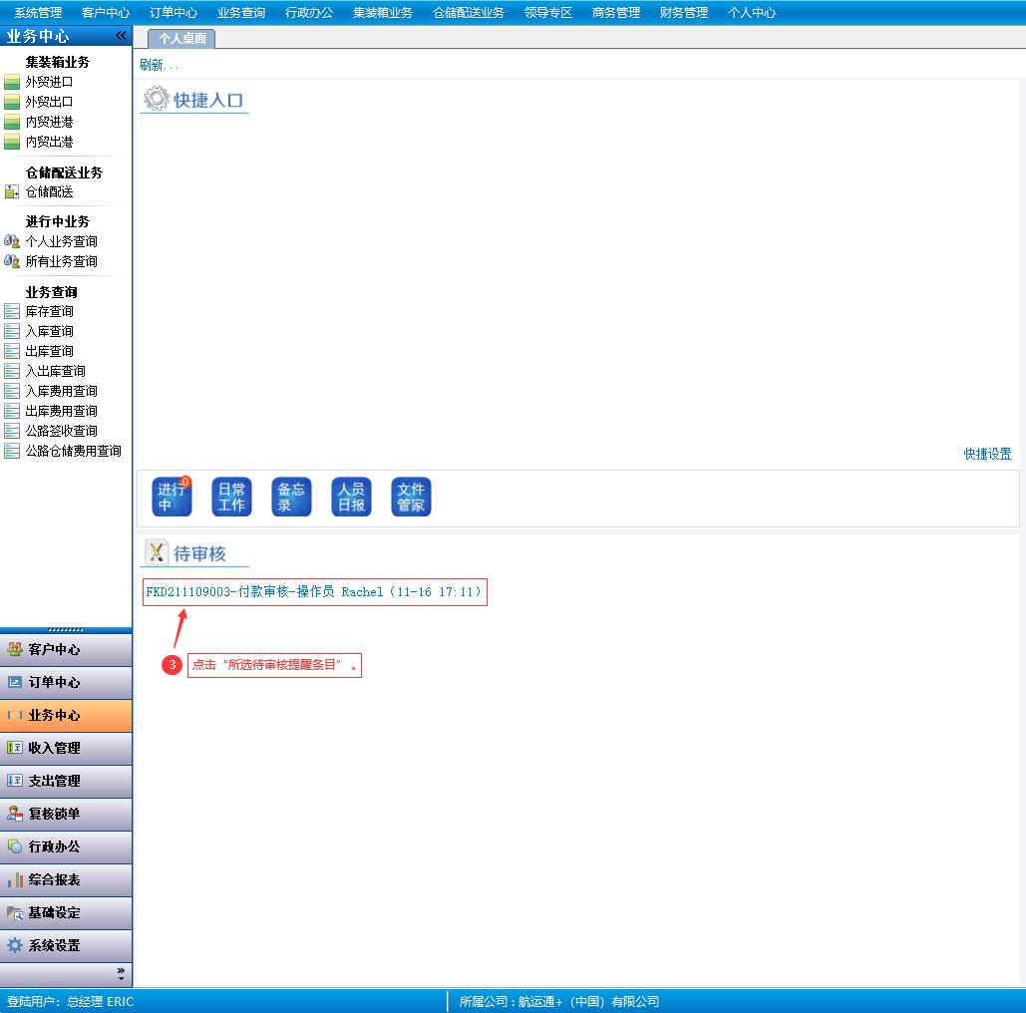
Task: Open the 备忘录 tile icon
Action: click(291, 497)
